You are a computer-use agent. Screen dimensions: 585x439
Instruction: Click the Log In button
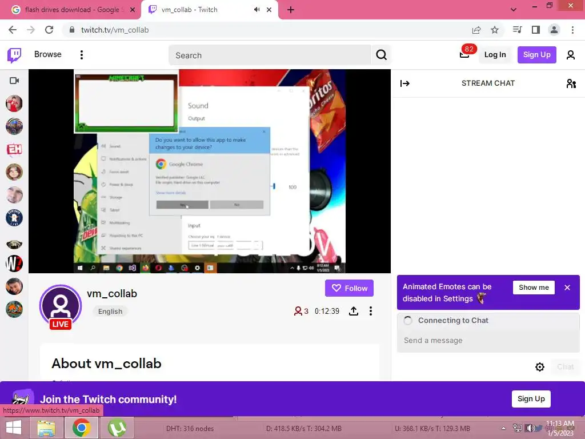pyautogui.click(x=495, y=55)
